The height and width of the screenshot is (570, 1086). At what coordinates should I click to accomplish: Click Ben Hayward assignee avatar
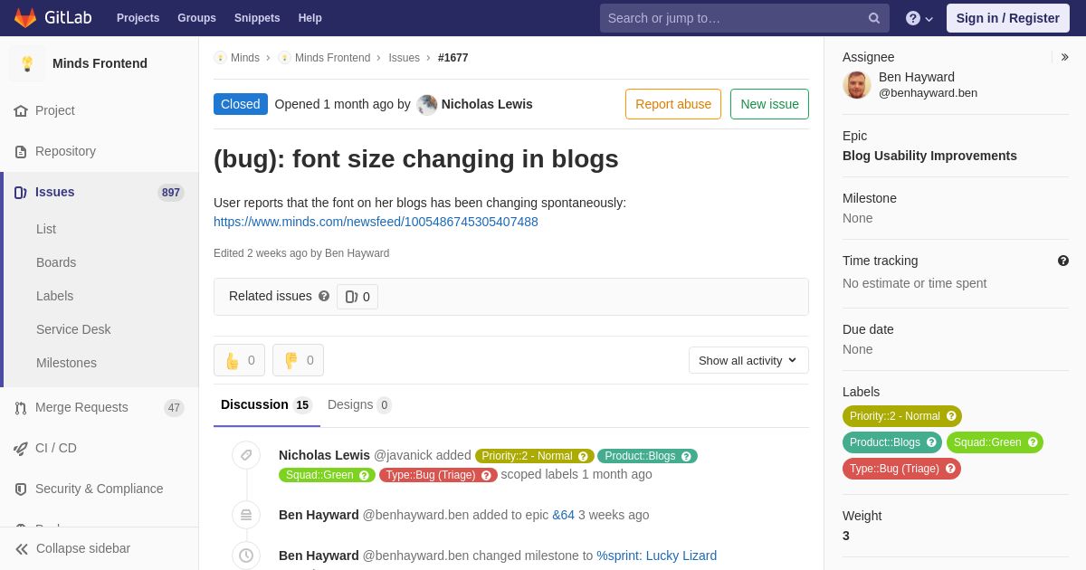[x=857, y=85]
